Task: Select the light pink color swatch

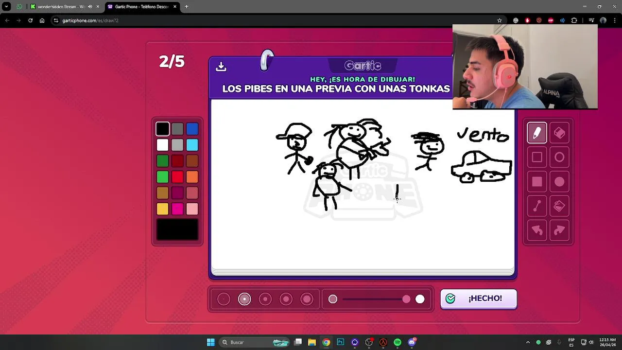Action: pyautogui.click(x=192, y=209)
